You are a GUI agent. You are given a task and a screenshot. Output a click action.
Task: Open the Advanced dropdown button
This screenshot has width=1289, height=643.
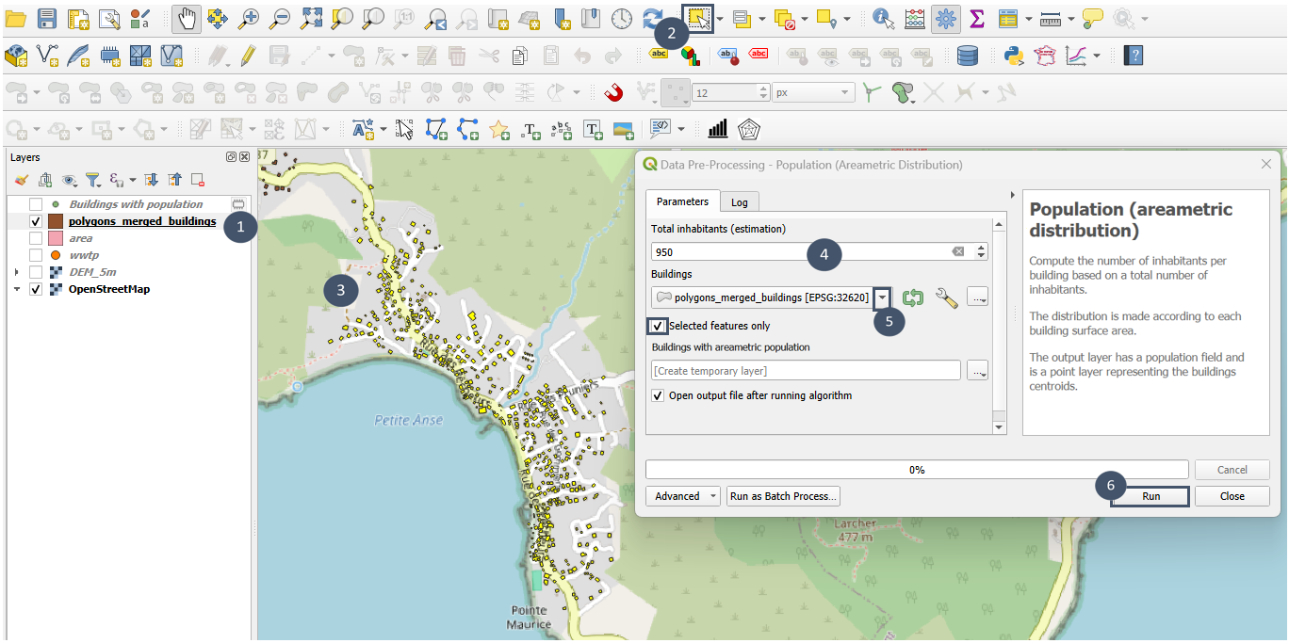684,496
